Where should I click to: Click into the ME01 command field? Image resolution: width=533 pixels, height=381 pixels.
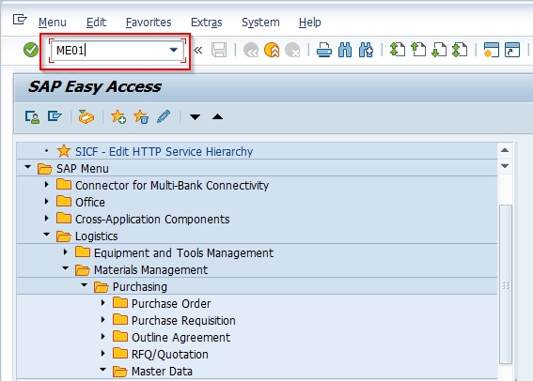(111, 51)
